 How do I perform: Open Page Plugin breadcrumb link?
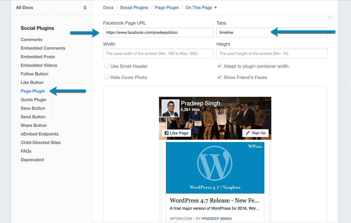click(167, 8)
